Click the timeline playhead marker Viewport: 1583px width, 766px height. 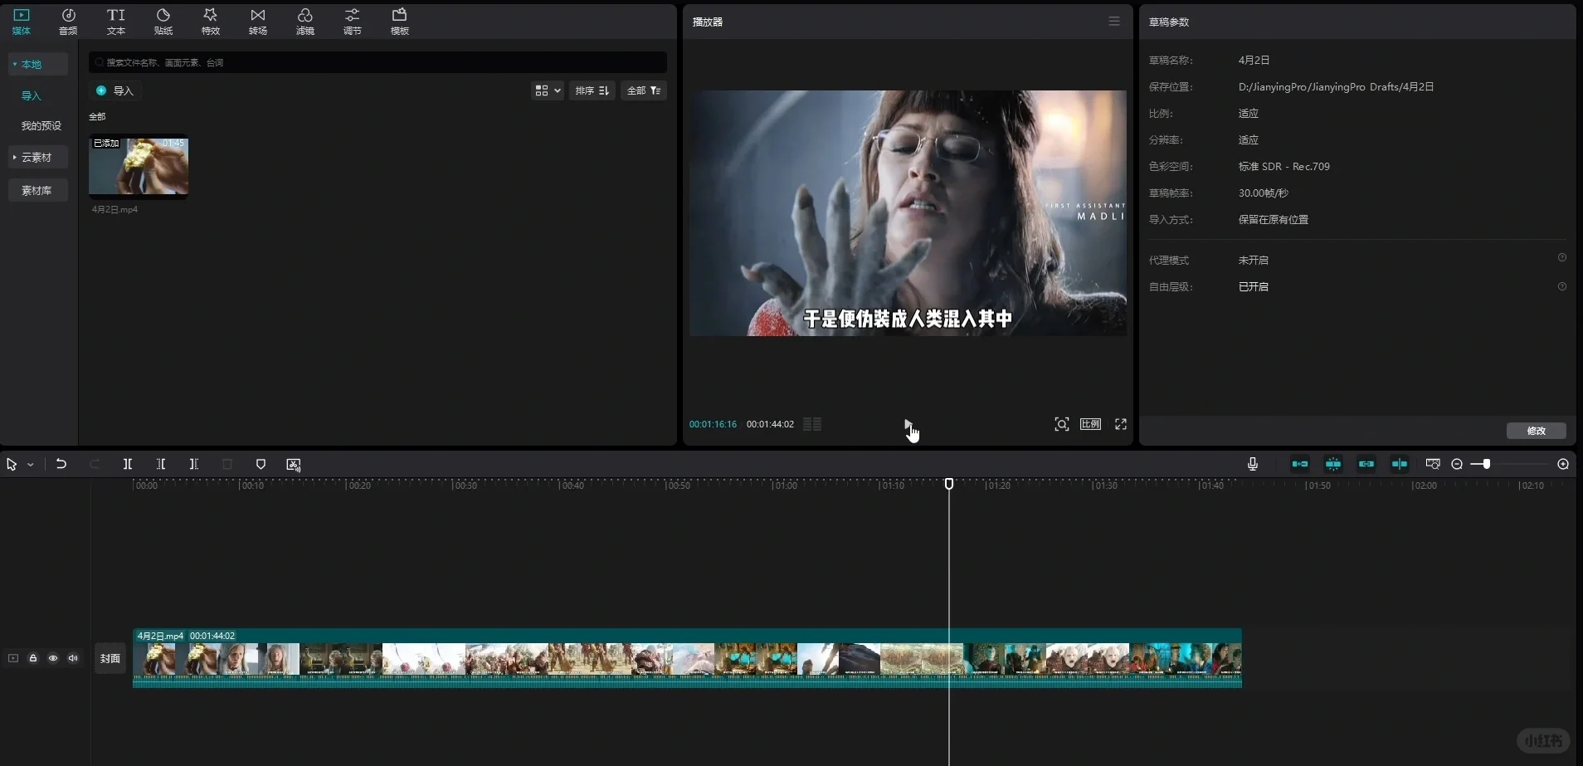pos(949,483)
